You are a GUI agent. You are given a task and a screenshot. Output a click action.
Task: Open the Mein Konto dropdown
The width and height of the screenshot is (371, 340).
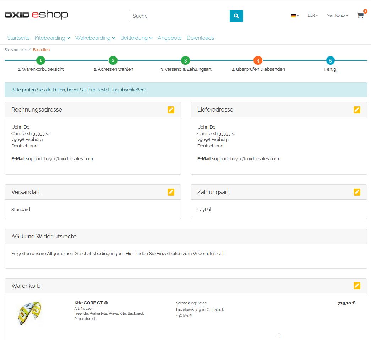coord(337,16)
